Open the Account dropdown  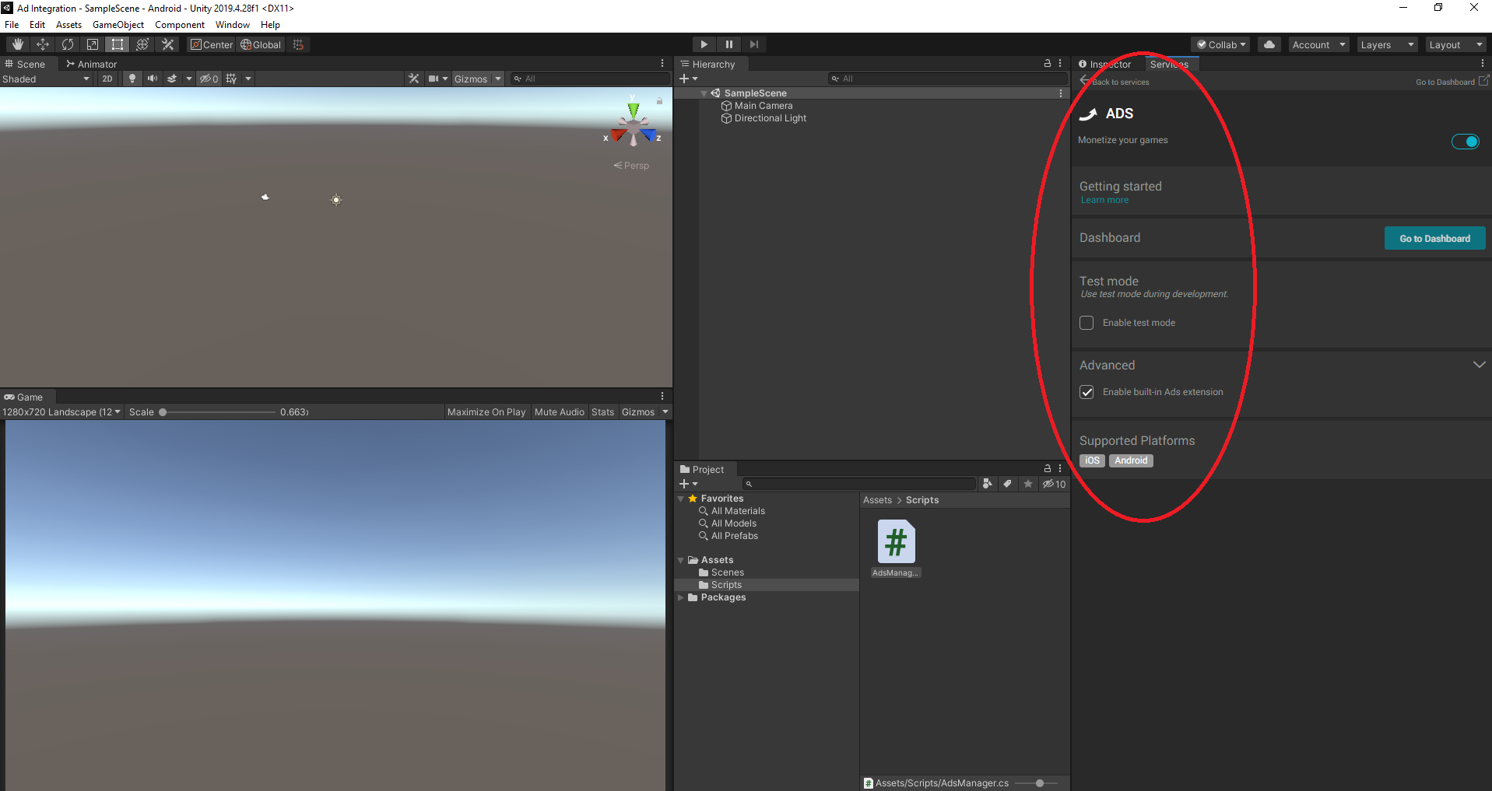pos(1318,44)
